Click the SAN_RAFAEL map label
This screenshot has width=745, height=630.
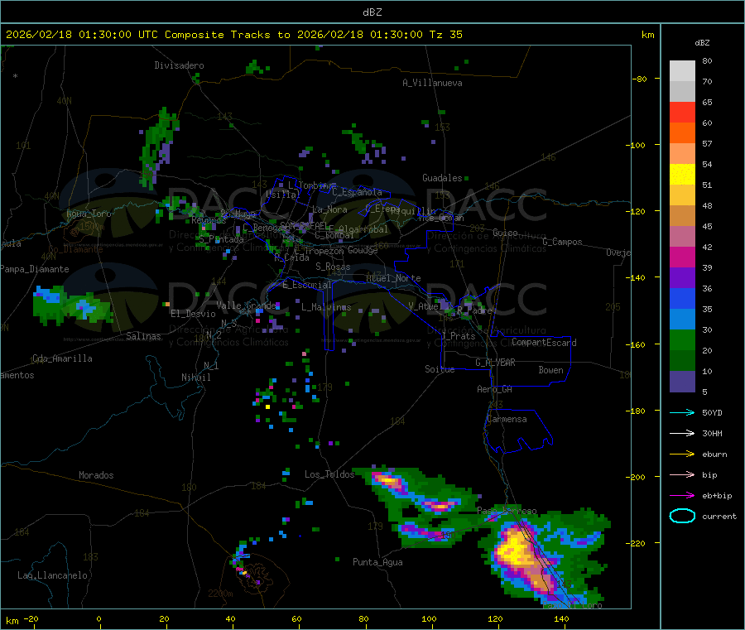click(x=305, y=226)
